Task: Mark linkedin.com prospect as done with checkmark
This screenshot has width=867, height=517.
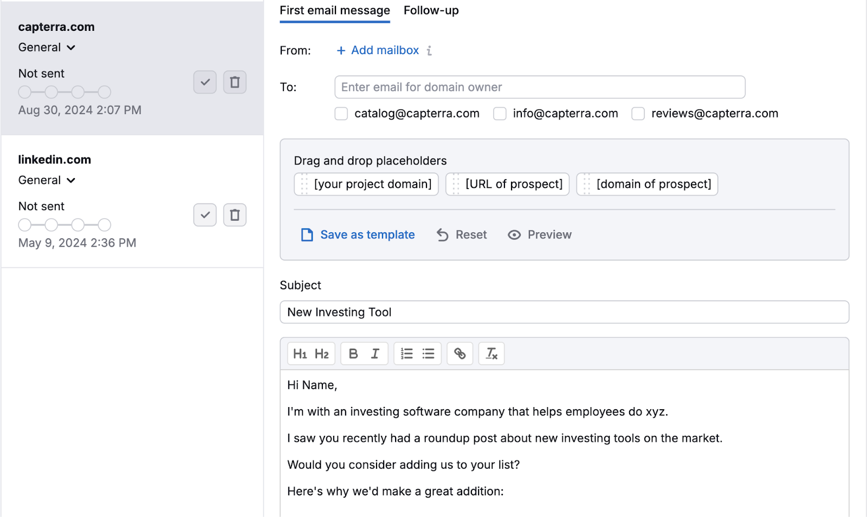Action: [205, 215]
